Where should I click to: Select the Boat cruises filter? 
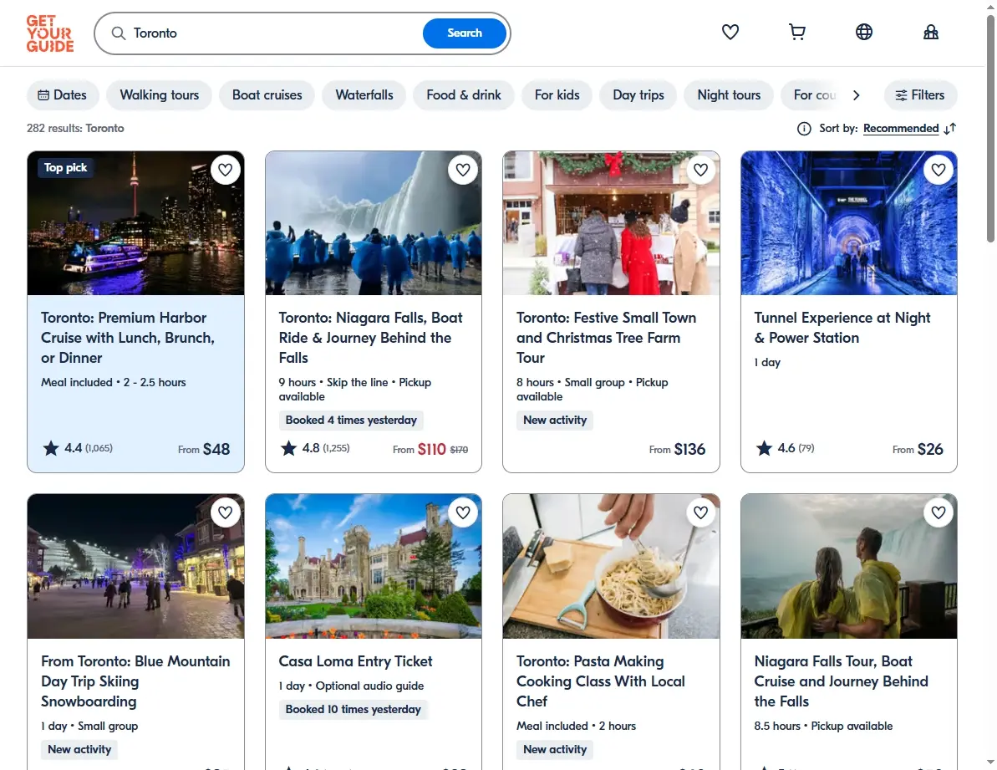(x=267, y=95)
